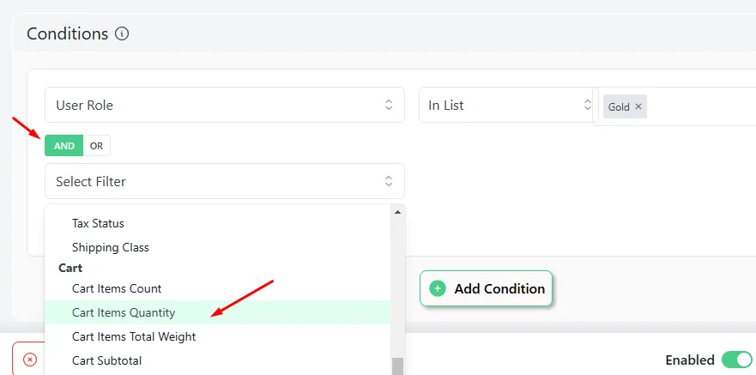Screen dimensions: 756x375
Task: Switch condition logic to OR
Action: [x=96, y=146]
